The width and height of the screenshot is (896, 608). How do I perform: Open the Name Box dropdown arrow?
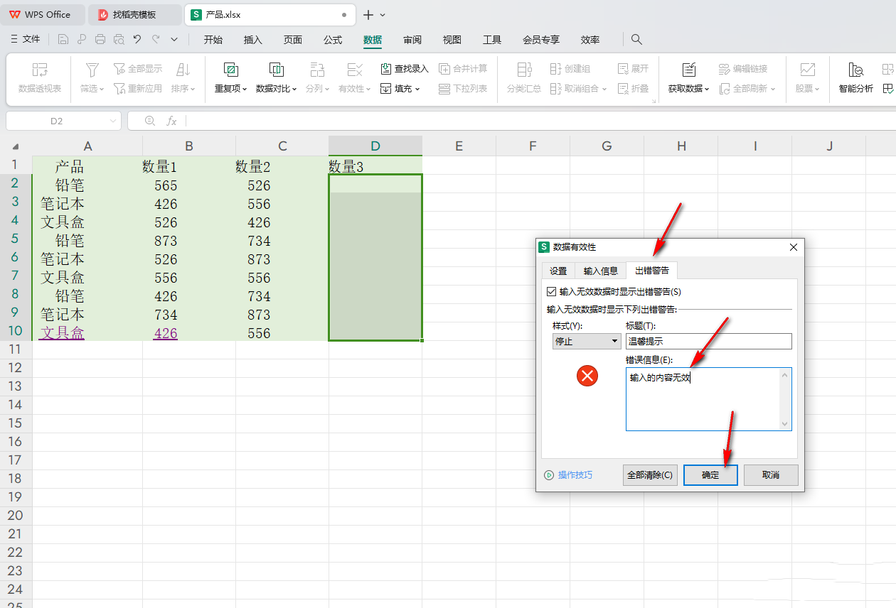point(112,121)
